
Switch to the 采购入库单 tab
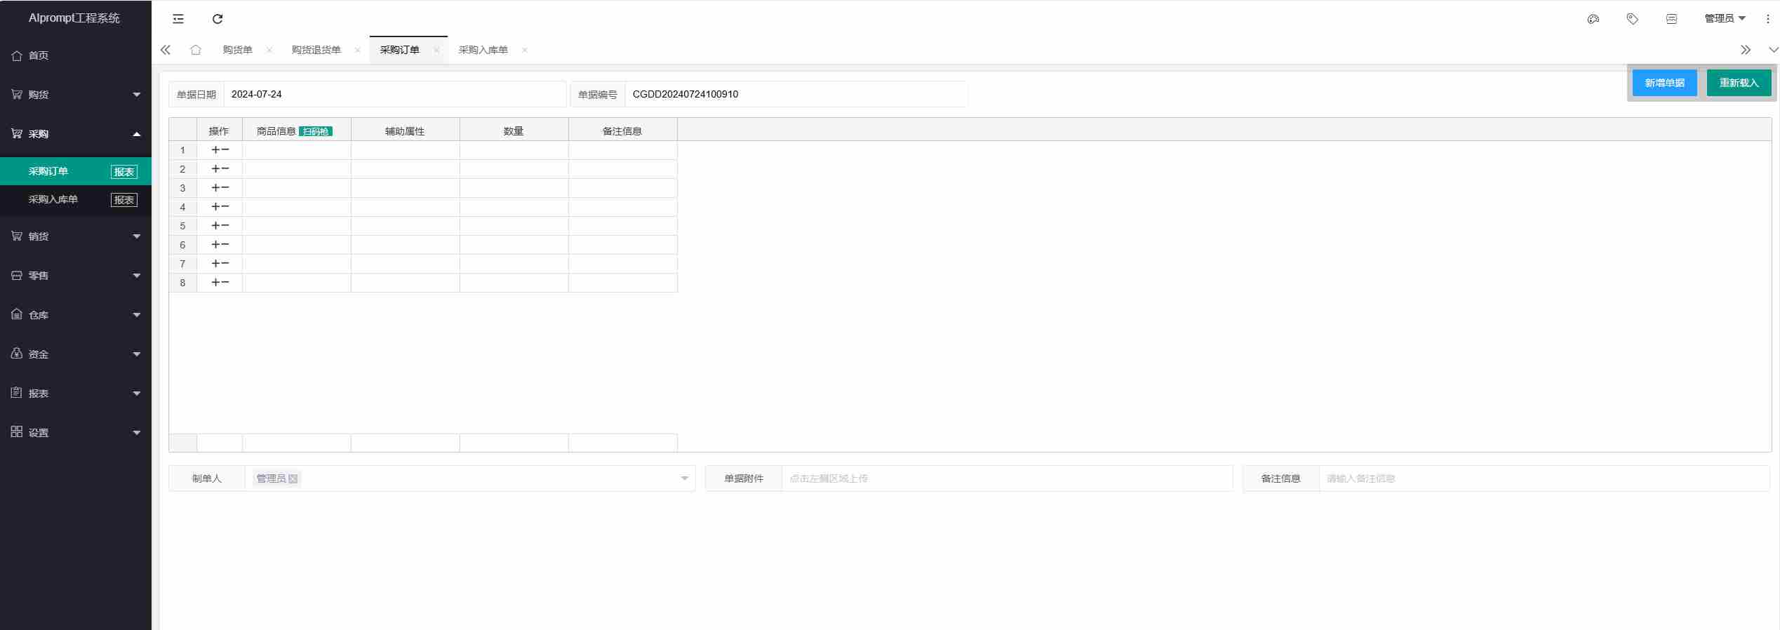[483, 50]
